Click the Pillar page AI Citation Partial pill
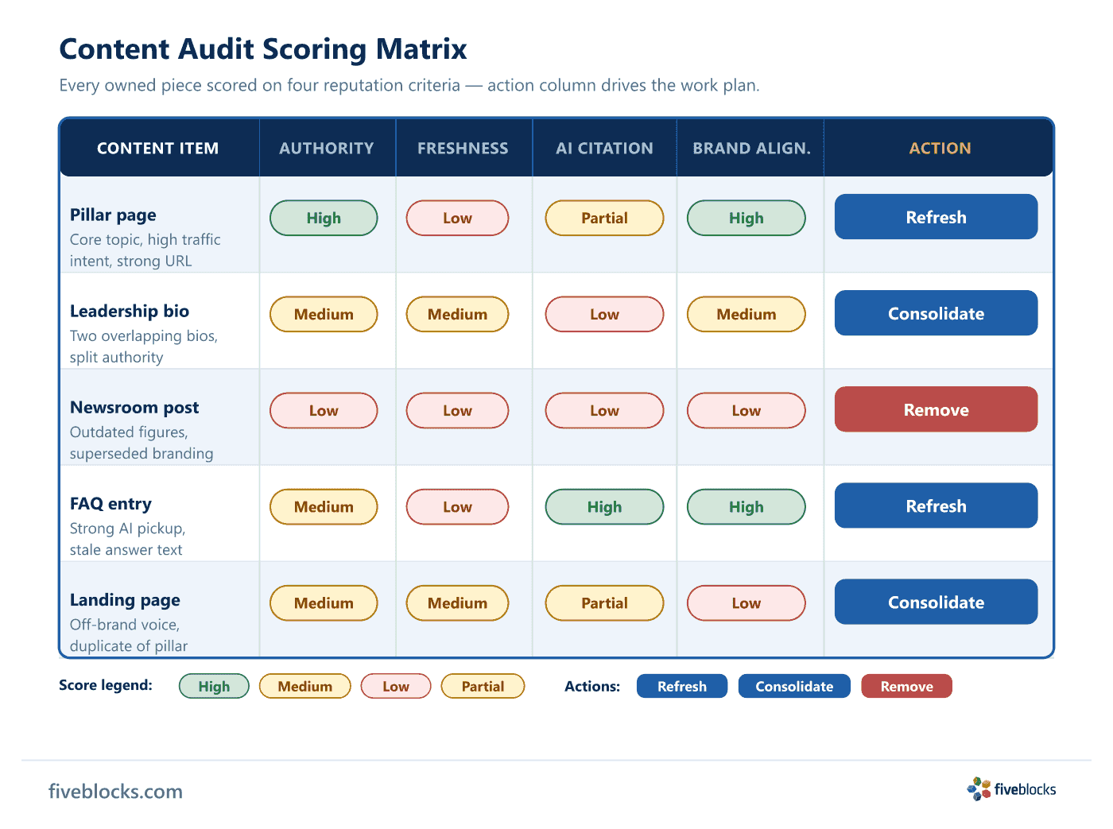This screenshot has height=829, width=1113. (604, 218)
